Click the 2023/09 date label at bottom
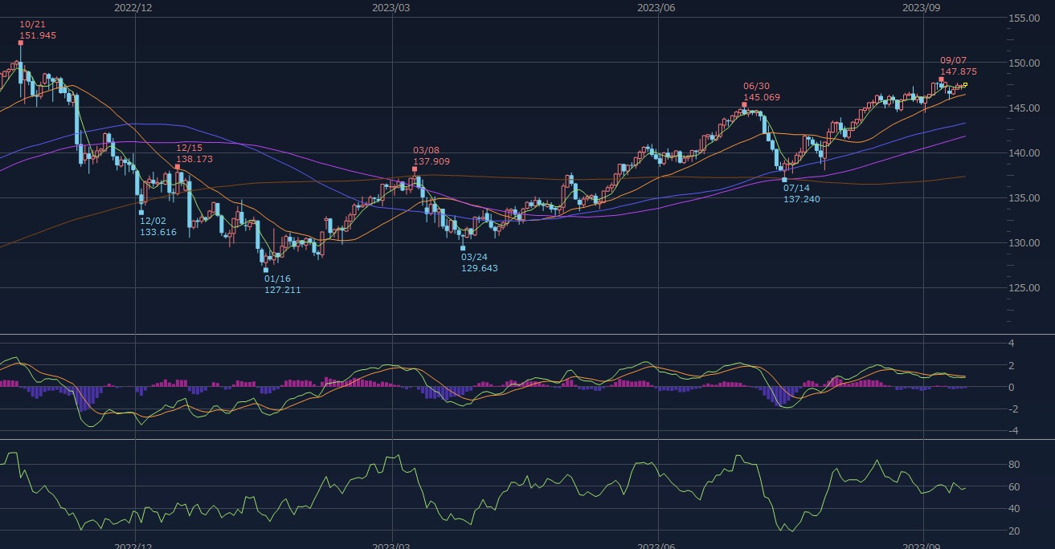Image resolution: width=1055 pixels, height=549 pixels. [921, 544]
